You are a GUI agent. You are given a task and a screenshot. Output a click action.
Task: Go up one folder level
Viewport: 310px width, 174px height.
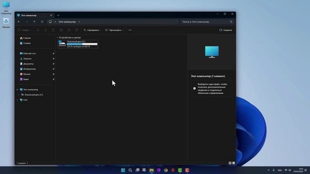pyautogui.click(x=34, y=22)
